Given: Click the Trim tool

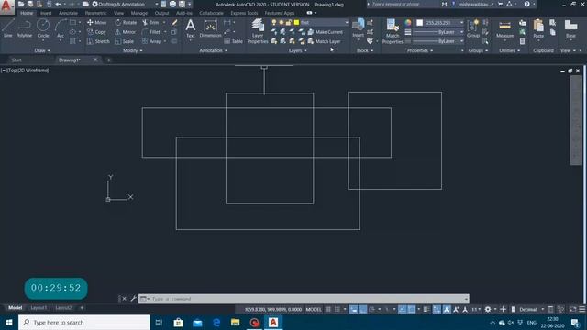Looking at the screenshot, I should (x=150, y=22).
